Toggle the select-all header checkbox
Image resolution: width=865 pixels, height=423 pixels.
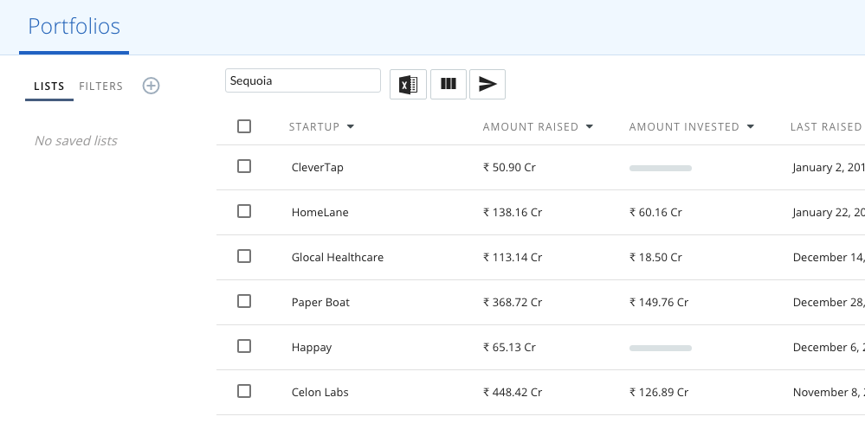(x=244, y=126)
